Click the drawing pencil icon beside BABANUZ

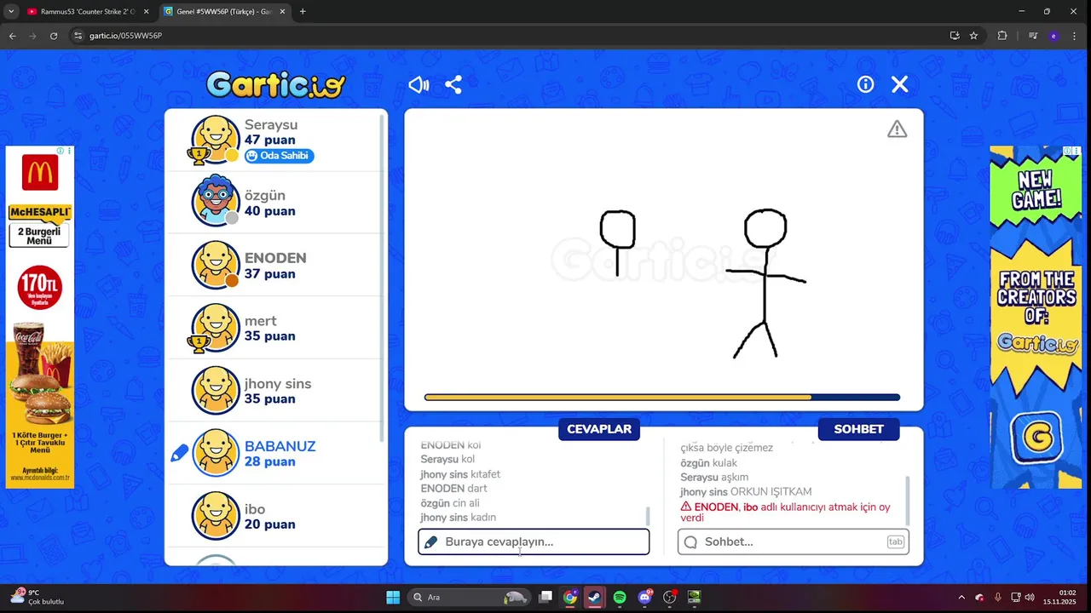coord(179,454)
